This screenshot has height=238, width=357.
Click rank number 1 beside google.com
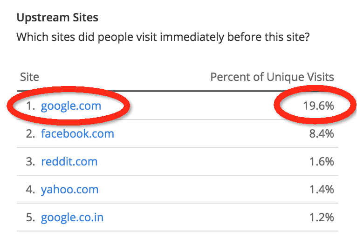[30, 106]
